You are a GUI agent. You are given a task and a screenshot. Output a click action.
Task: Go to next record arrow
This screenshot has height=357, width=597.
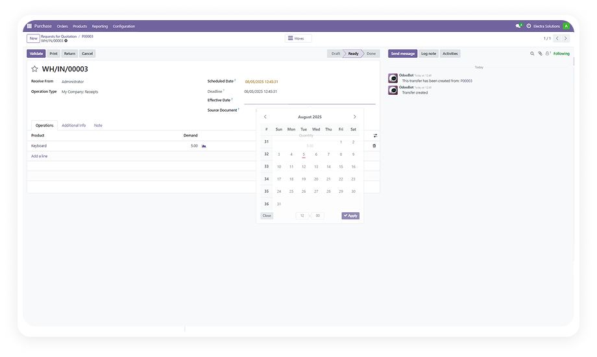click(566, 38)
